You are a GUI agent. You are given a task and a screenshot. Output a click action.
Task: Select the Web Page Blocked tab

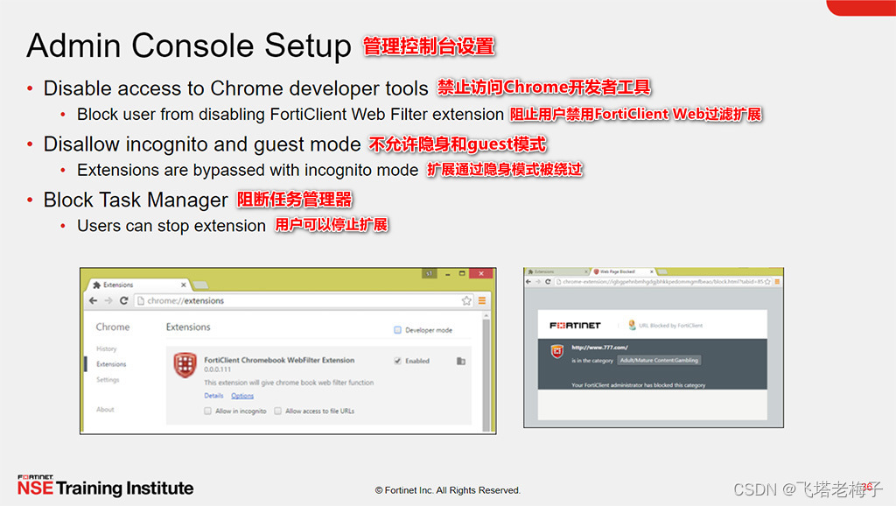[x=623, y=271]
